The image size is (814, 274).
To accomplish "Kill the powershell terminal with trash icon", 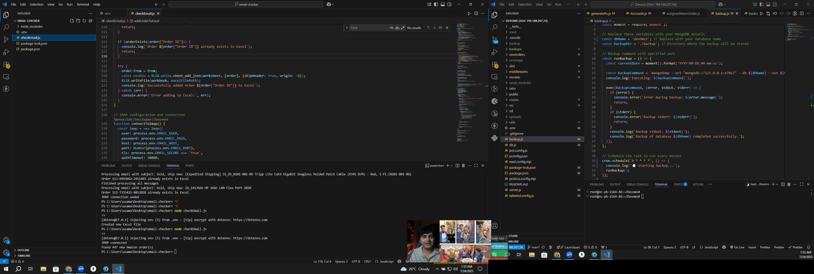I will pyautogui.click(x=463, y=165).
